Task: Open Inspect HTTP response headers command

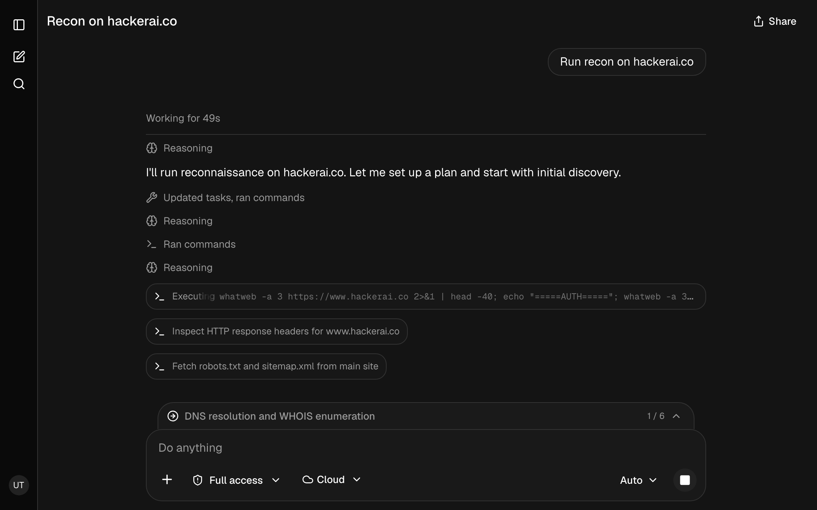Action: (x=276, y=331)
